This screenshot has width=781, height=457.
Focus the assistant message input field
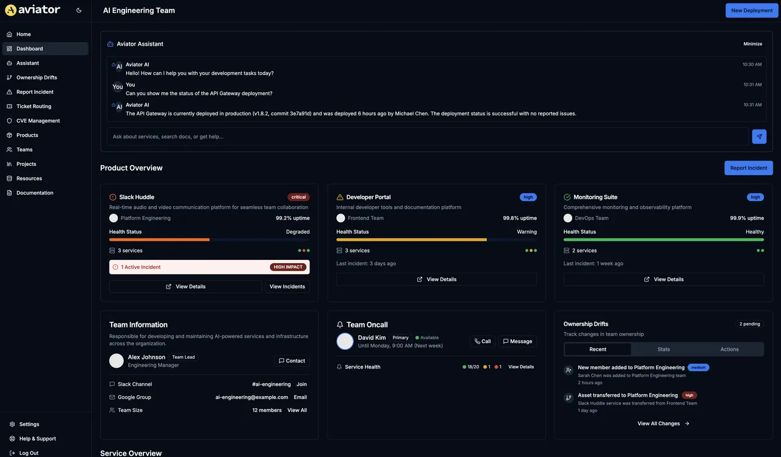(x=428, y=137)
